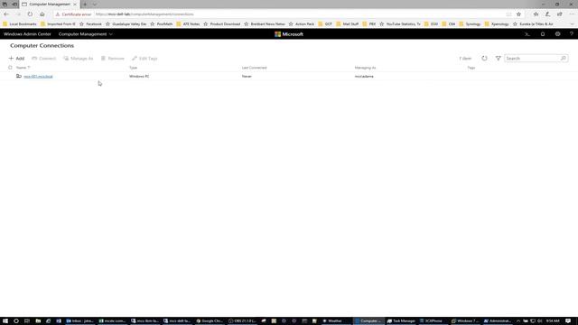Open the ATS Notes bookmarks folder
This screenshot has height=325, width=578.
(x=188, y=24)
